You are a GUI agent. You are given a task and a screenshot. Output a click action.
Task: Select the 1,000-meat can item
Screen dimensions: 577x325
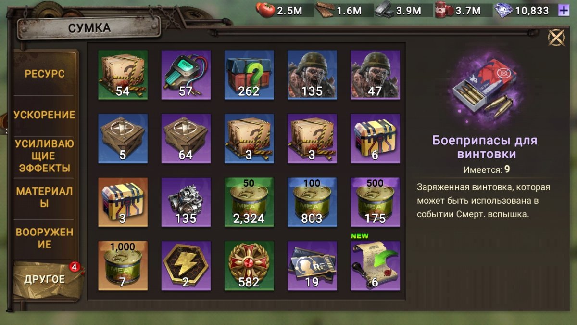point(123,266)
